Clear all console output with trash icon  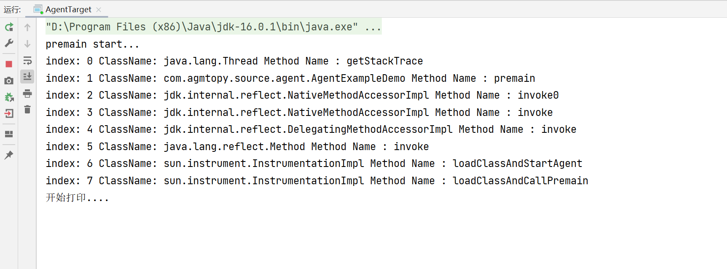pyautogui.click(x=27, y=110)
